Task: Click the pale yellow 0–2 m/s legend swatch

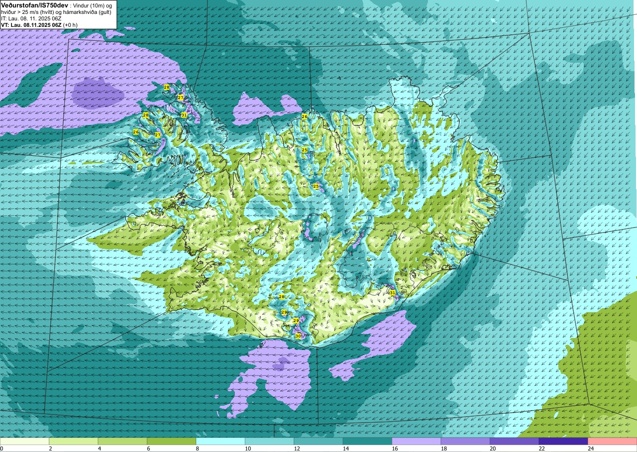Action: (x=24, y=441)
